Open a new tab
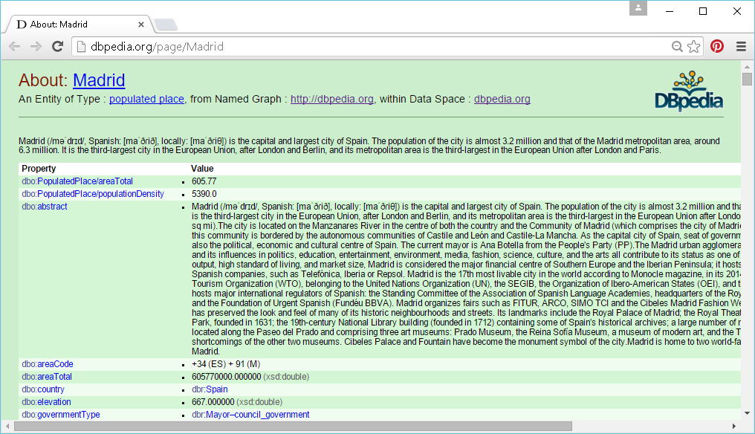The width and height of the screenshot is (755, 434). coord(166,25)
